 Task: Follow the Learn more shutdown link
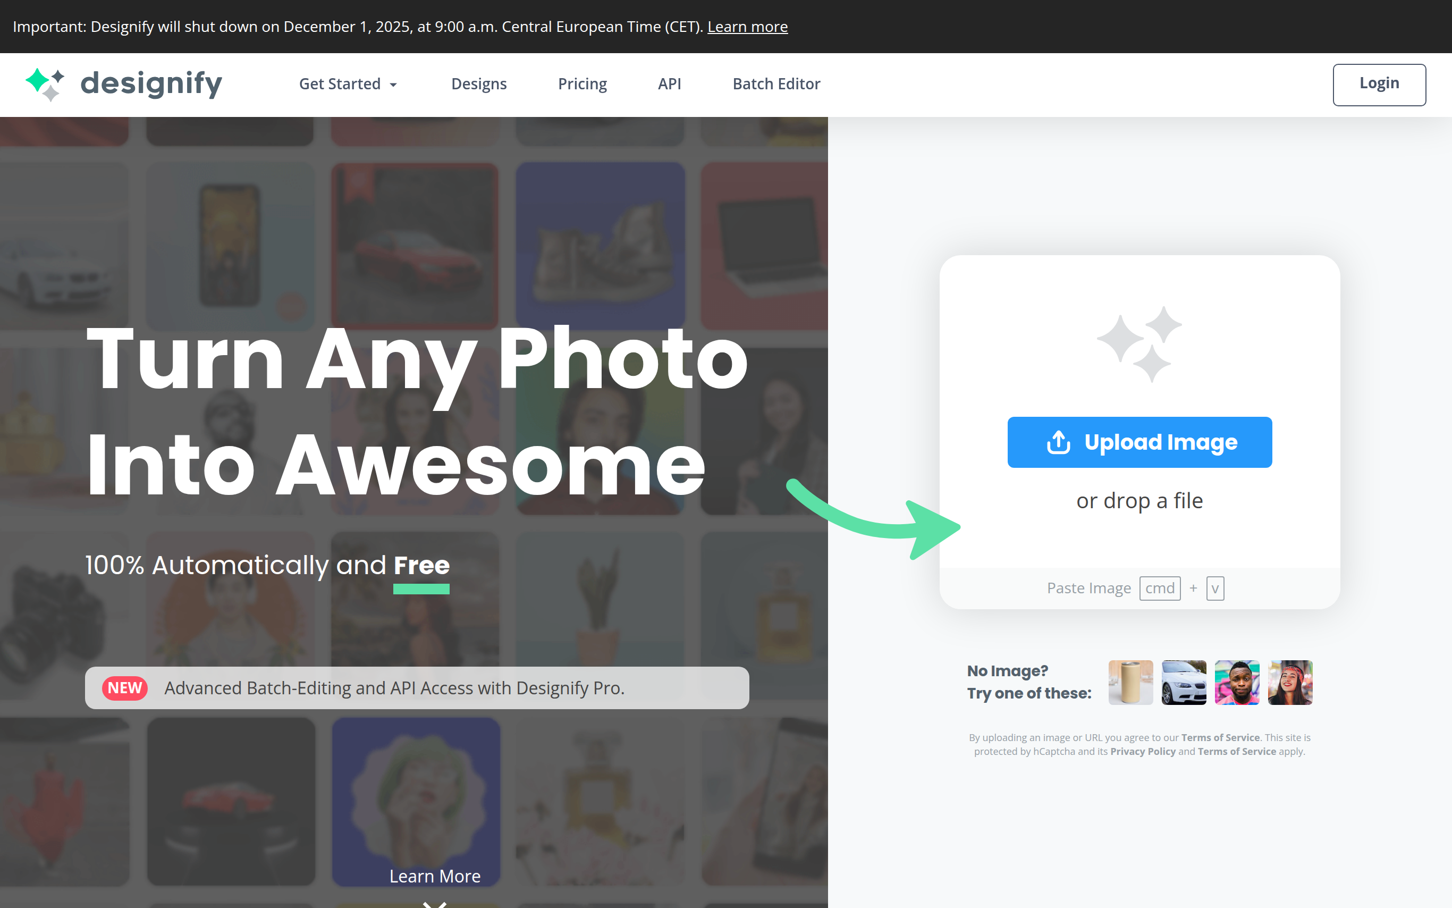coord(747,27)
